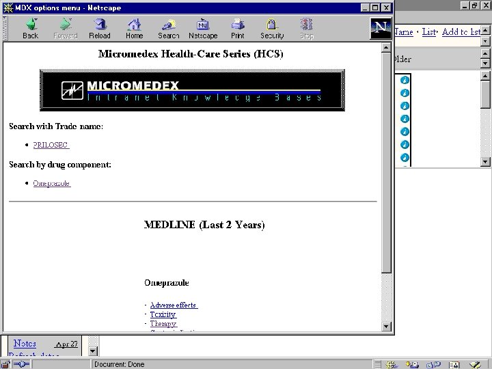Click the component bar's striped grip handle
This screenshot has height=369, width=492.
pos(378,365)
